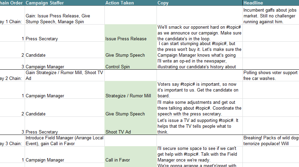Click headline 'Breaking! Packs of wild dogs'

coord(271,141)
